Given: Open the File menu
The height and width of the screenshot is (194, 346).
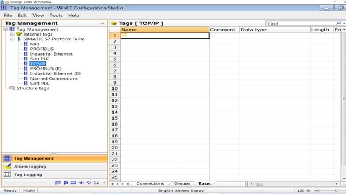Looking at the screenshot, I should tap(8, 15).
